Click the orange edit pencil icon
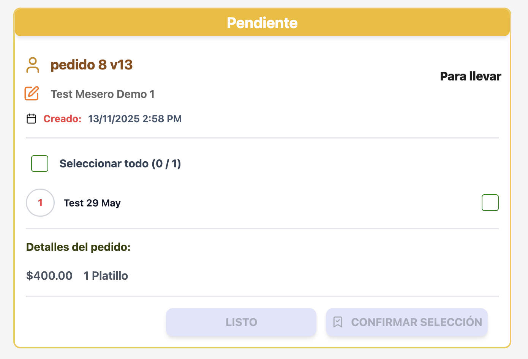Image resolution: width=528 pixels, height=359 pixels. pos(32,93)
